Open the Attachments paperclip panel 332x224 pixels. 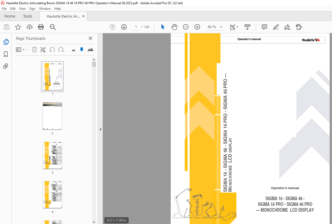(6, 66)
